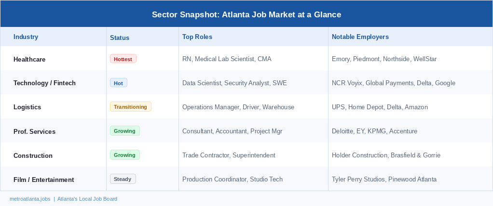Click the Healthcare top roles text

(x=227, y=59)
